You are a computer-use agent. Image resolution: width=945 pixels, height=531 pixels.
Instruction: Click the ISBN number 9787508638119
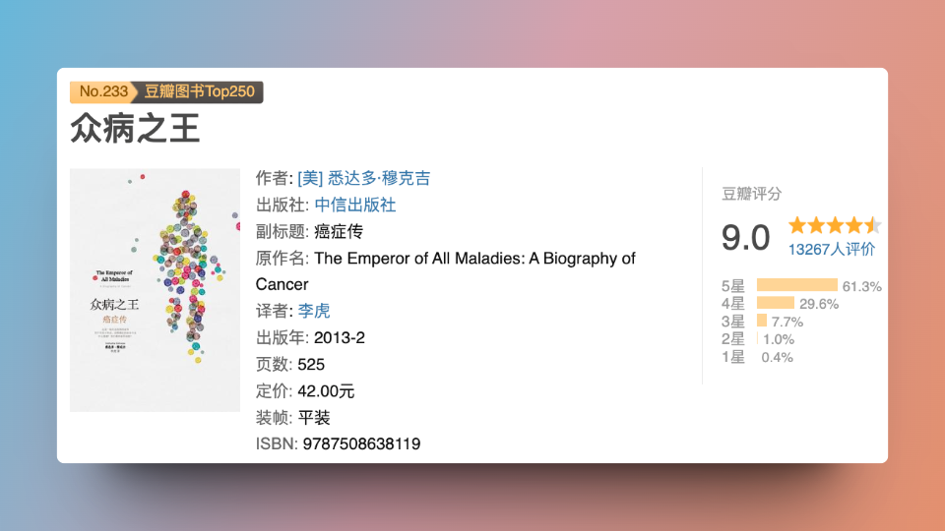coord(359,443)
